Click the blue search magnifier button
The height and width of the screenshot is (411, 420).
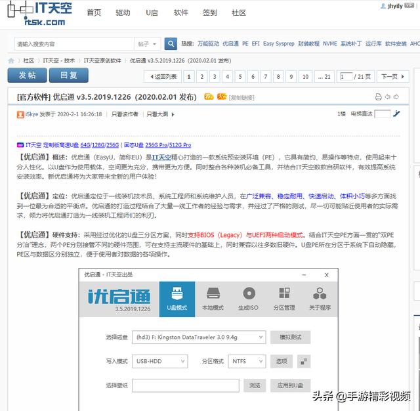[171, 44]
